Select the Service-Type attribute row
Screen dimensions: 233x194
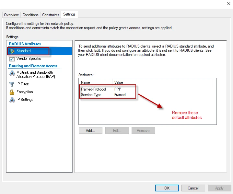click(x=91, y=95)
